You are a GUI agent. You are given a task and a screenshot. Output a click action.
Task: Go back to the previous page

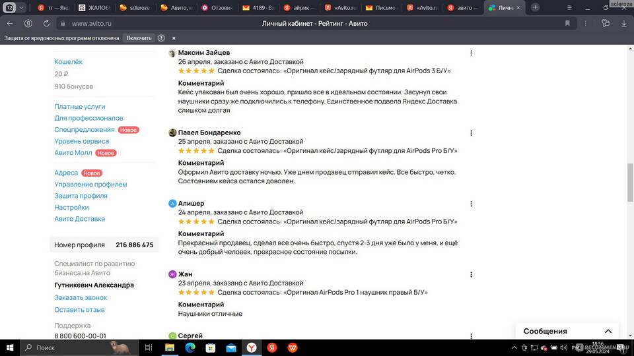10,24
